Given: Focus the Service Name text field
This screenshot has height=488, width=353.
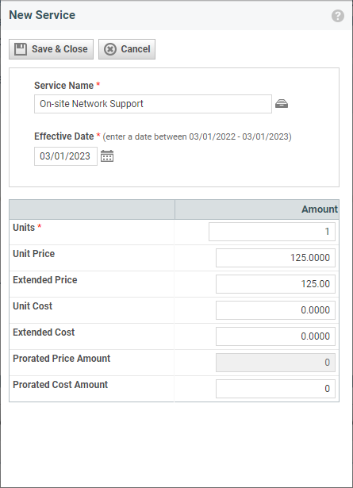Looking at the screenshot, I should point(153,104).
